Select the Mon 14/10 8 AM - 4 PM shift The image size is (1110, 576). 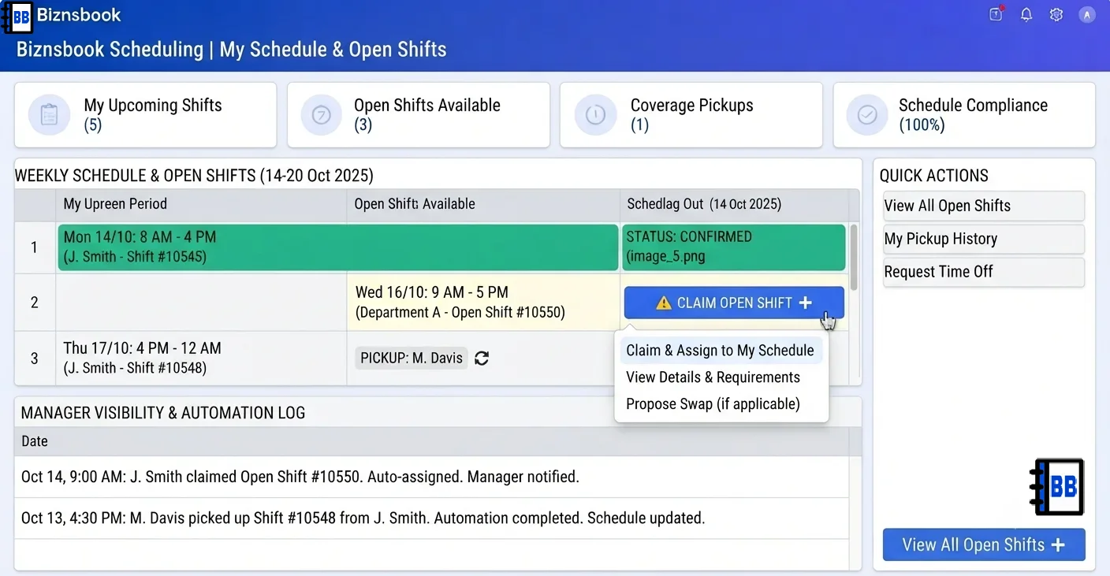[x=338, y=247]
